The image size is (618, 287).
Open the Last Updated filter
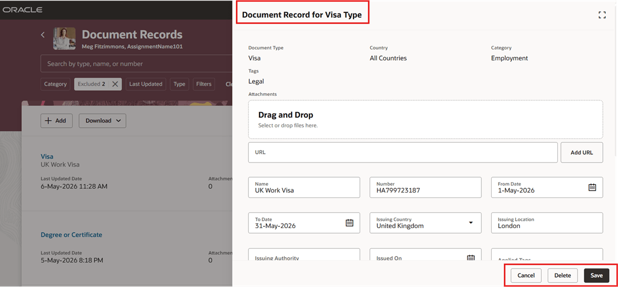pyautogui.click(x=146, y=84)
